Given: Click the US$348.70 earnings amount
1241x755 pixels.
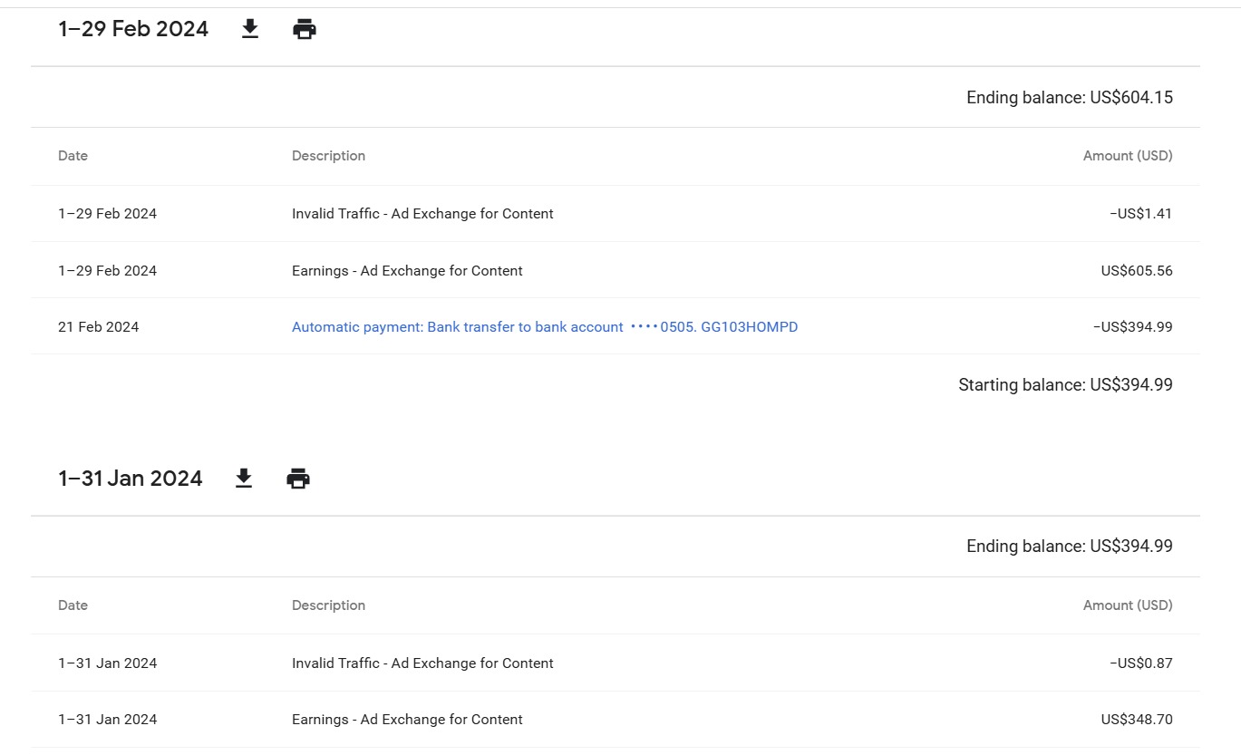Looking at the screenshot, I should point(1136,720).
